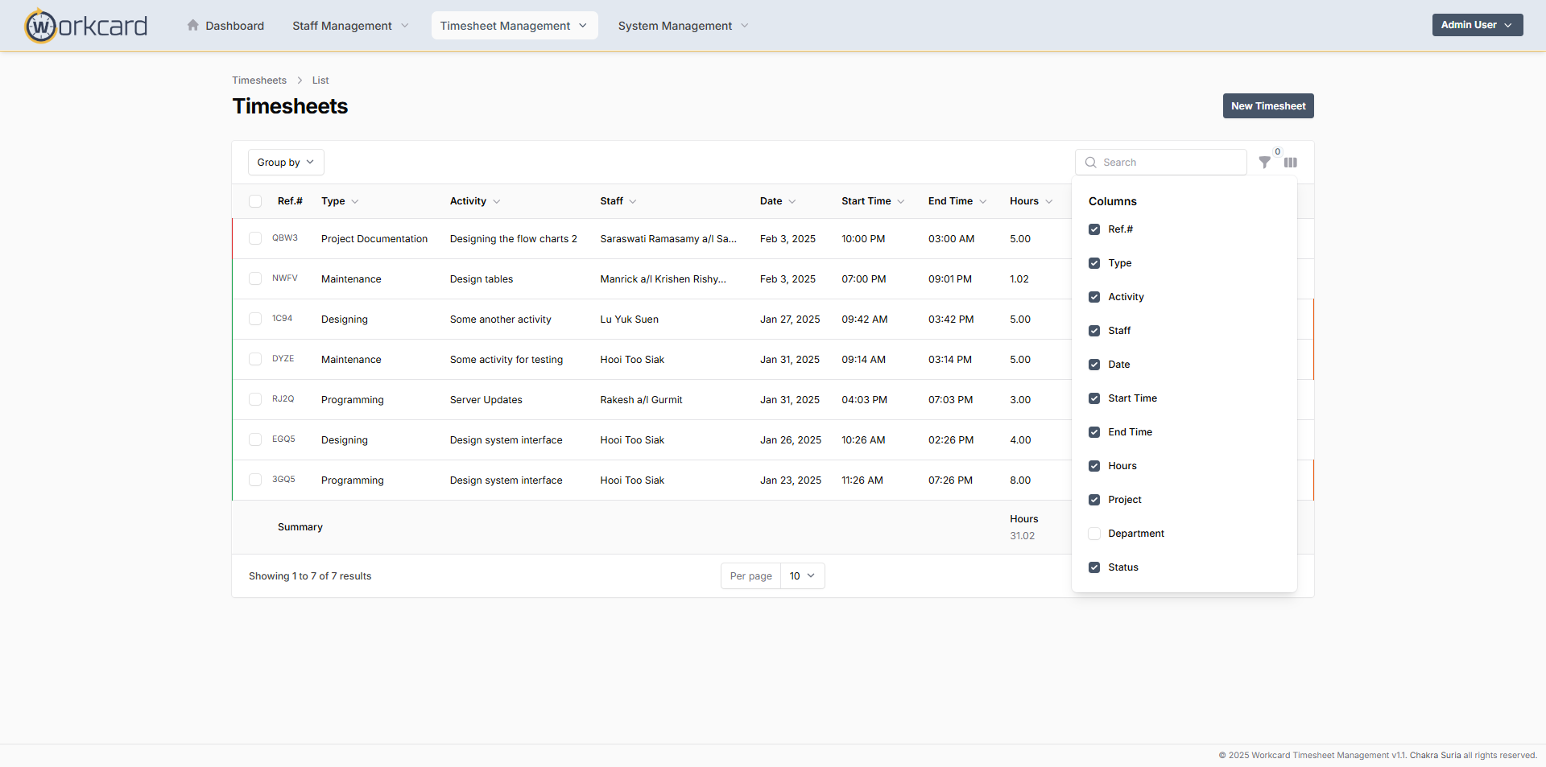
Task: Uncheck the Status column checkbox
Action: [1094, 567]
